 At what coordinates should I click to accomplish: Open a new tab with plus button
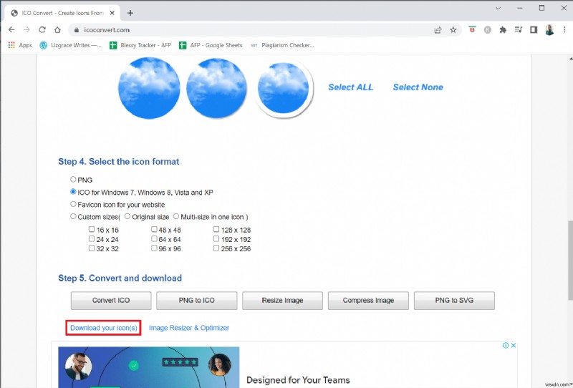130,13
